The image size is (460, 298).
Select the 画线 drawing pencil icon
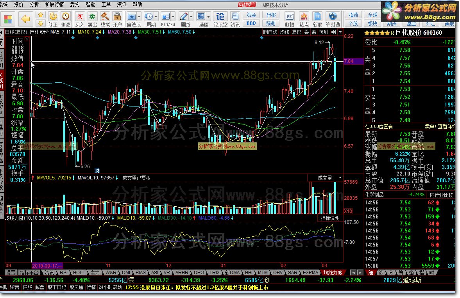click(184, 16)
